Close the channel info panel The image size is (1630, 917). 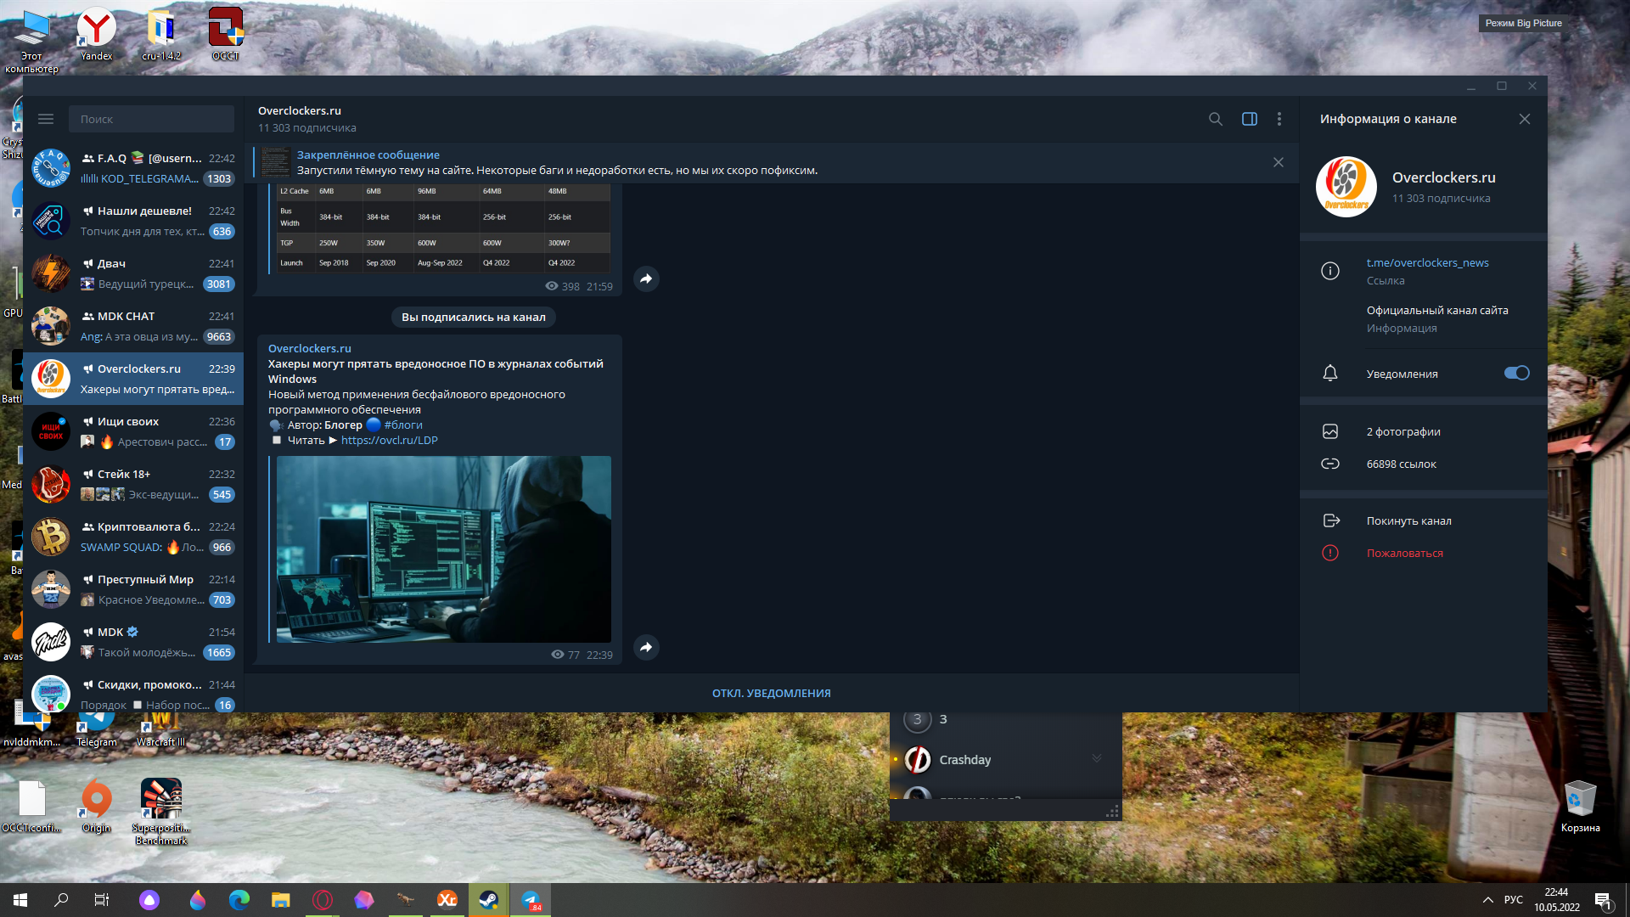point(1525,119)
